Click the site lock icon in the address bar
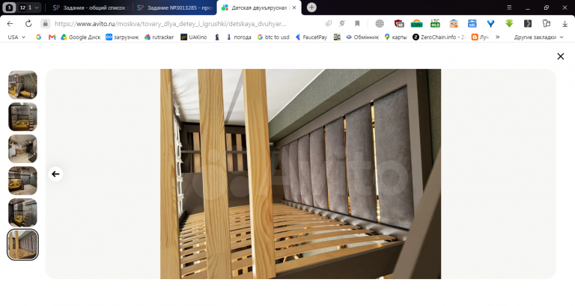The image size is (575, 306). [x=45, y=24]
